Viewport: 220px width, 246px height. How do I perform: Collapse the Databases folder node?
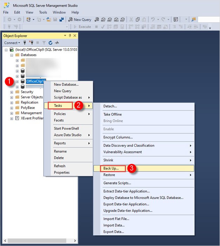12,55
